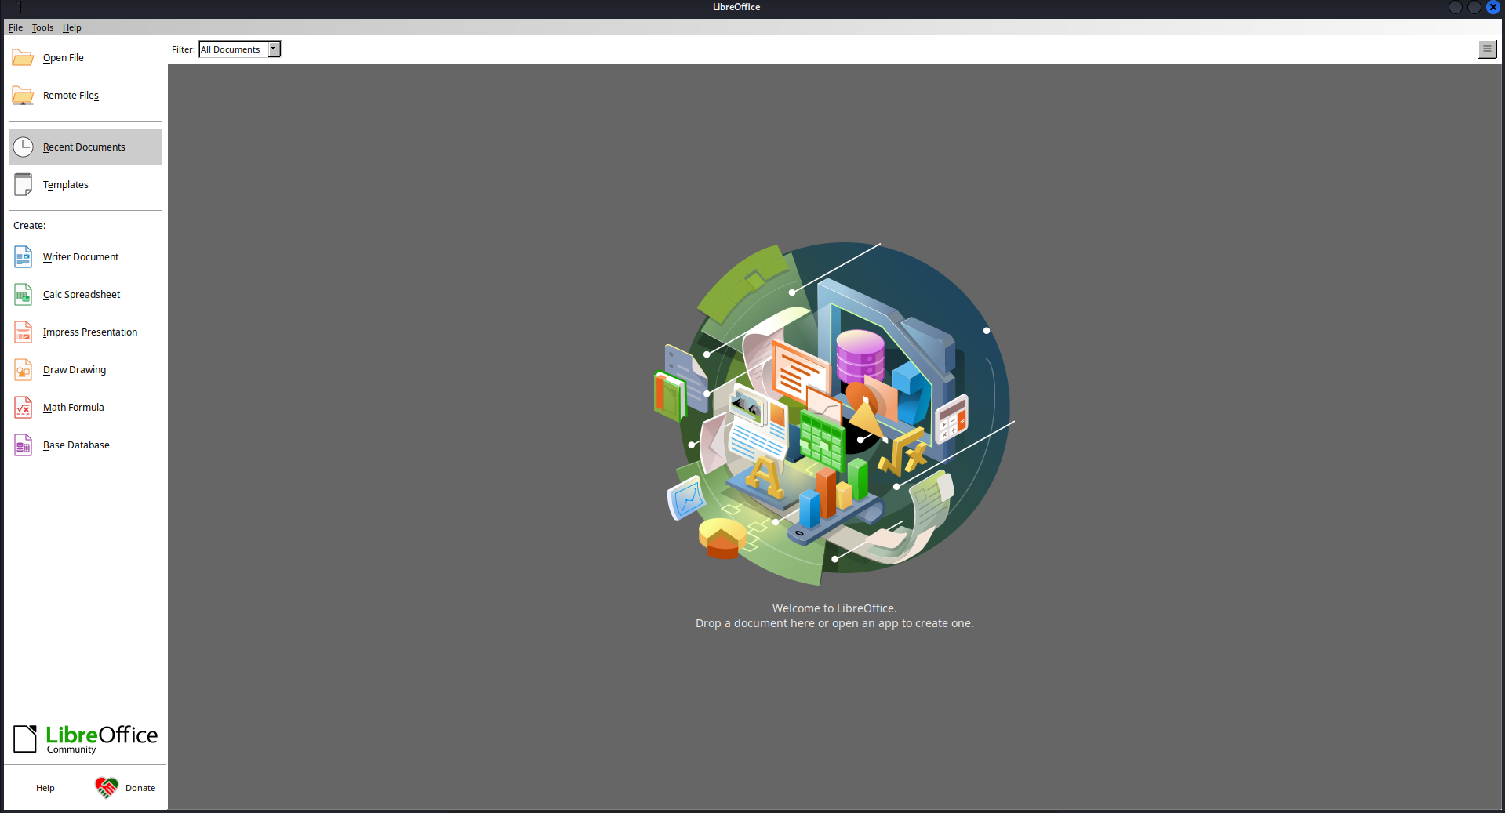Create a new Calc Spreadsheet
This screenshot has height=813, width=1505.
[81, 295]
